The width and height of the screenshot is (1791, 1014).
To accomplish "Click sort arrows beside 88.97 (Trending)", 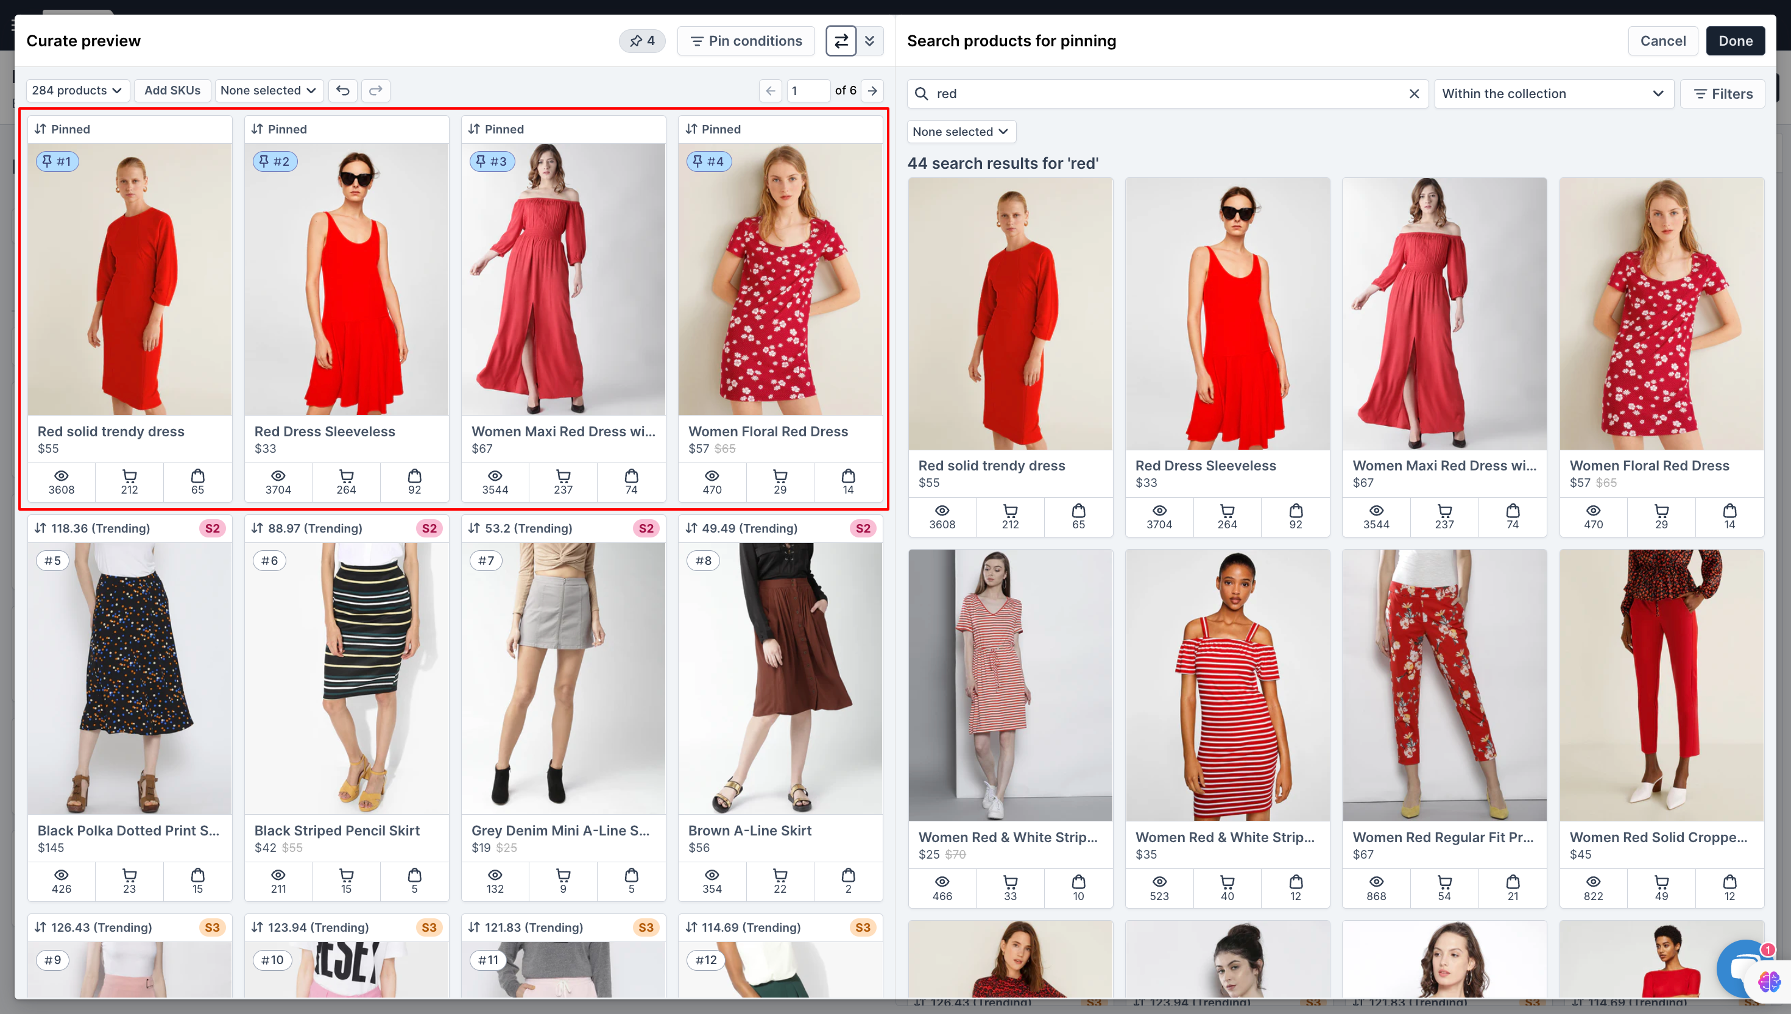I will (258, 528).
